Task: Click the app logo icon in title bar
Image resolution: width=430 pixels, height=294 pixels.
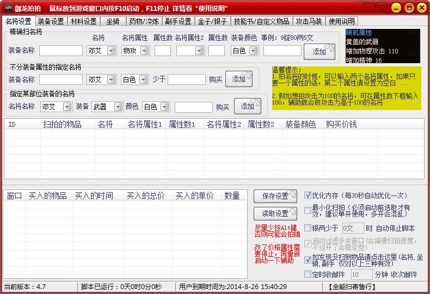Action: [8, 8]
